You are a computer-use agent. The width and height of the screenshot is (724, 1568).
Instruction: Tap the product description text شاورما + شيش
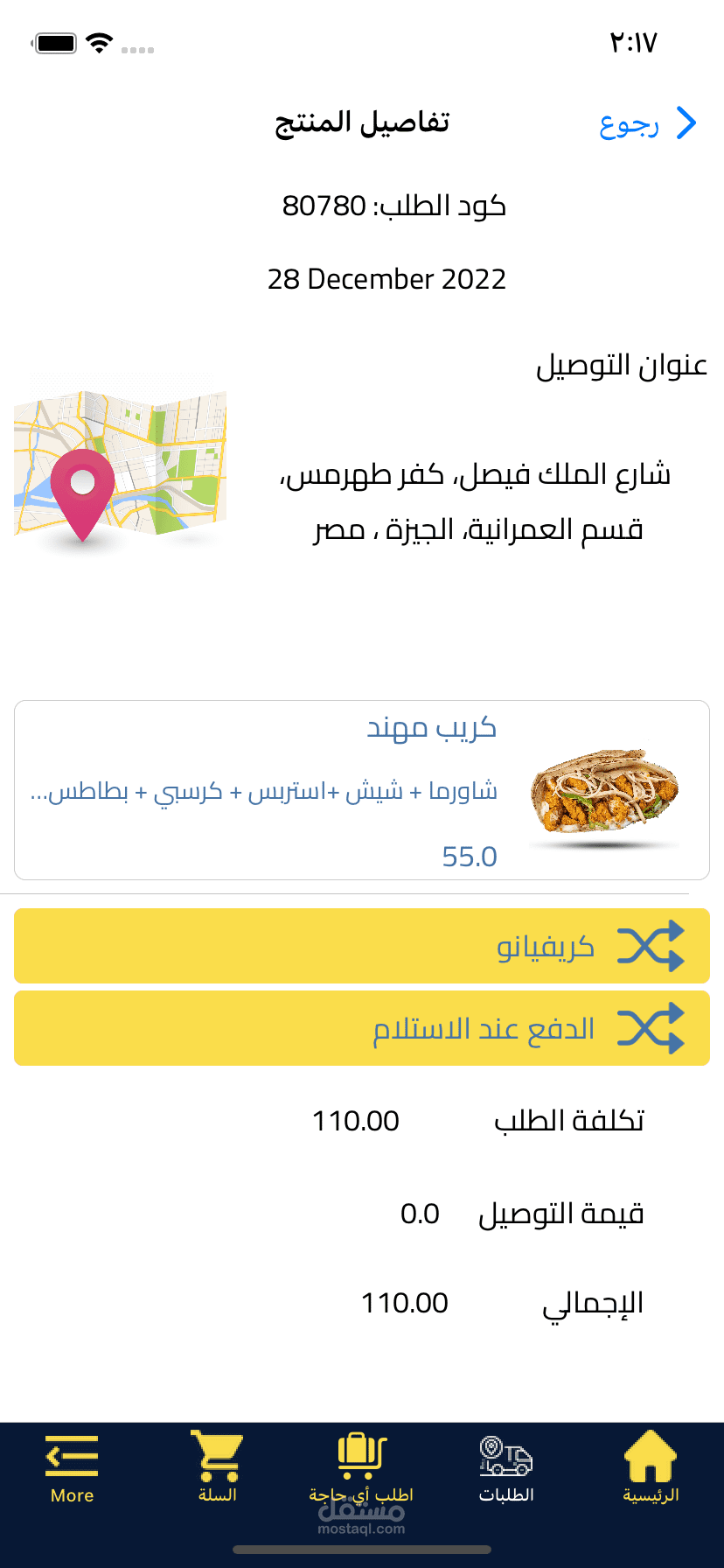point(264,792)
